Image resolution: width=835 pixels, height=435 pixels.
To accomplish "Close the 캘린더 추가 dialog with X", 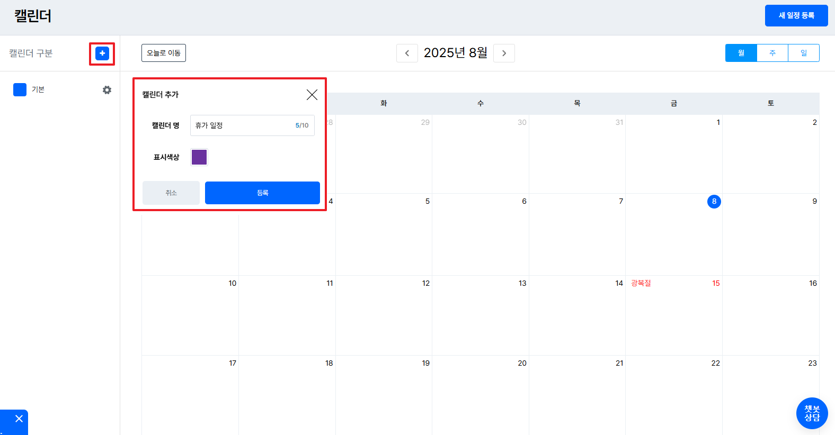I will coord(312,95).
